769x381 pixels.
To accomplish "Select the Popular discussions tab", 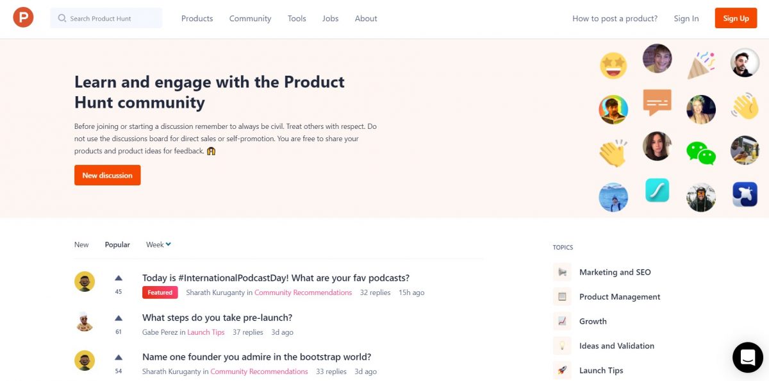I will (117, 244).
